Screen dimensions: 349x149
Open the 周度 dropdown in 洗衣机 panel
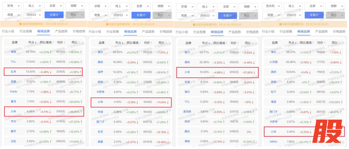point(272,15)
